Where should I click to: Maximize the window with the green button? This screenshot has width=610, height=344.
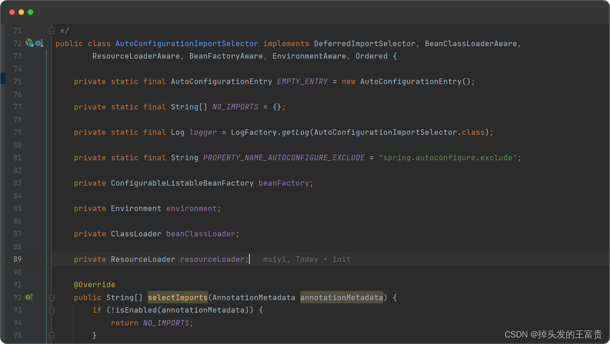coord(30,12)
